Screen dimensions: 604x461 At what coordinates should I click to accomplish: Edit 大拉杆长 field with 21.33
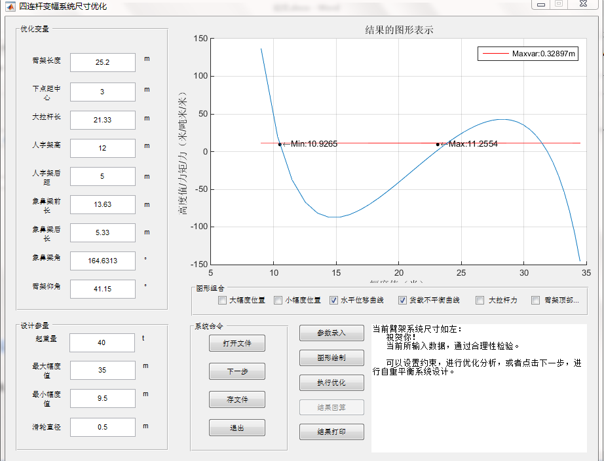(x=103, y=120)
